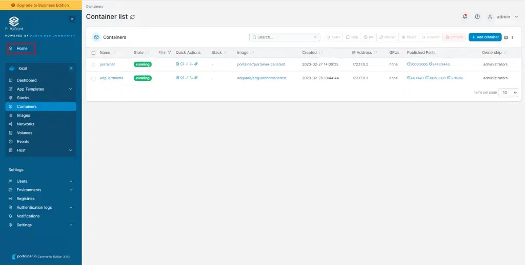Viewport: 525px width, 265px height.
Task: Go to Home in the sidebar
Action: coord(21,49)
